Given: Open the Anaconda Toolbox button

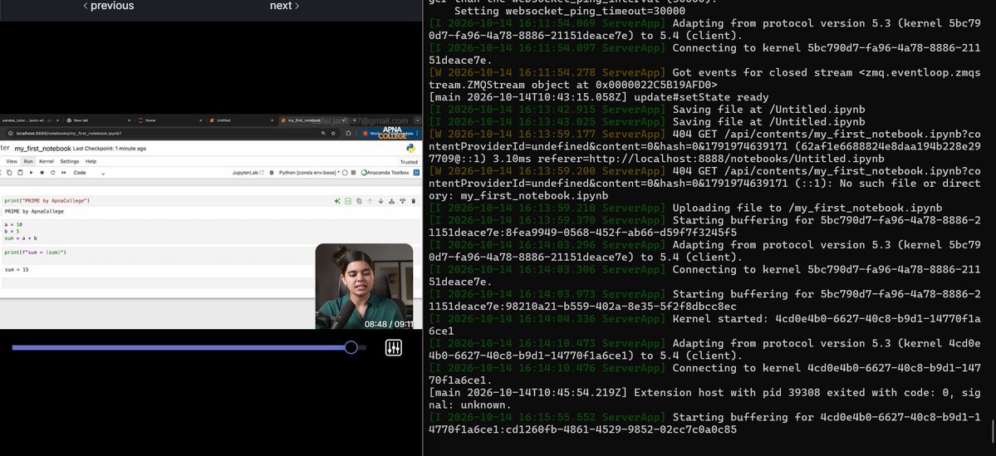Looking at the screenshot, I should 385,173.
